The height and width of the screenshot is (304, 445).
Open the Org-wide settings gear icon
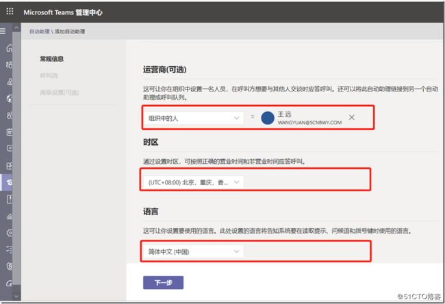(x=10, y=233)
